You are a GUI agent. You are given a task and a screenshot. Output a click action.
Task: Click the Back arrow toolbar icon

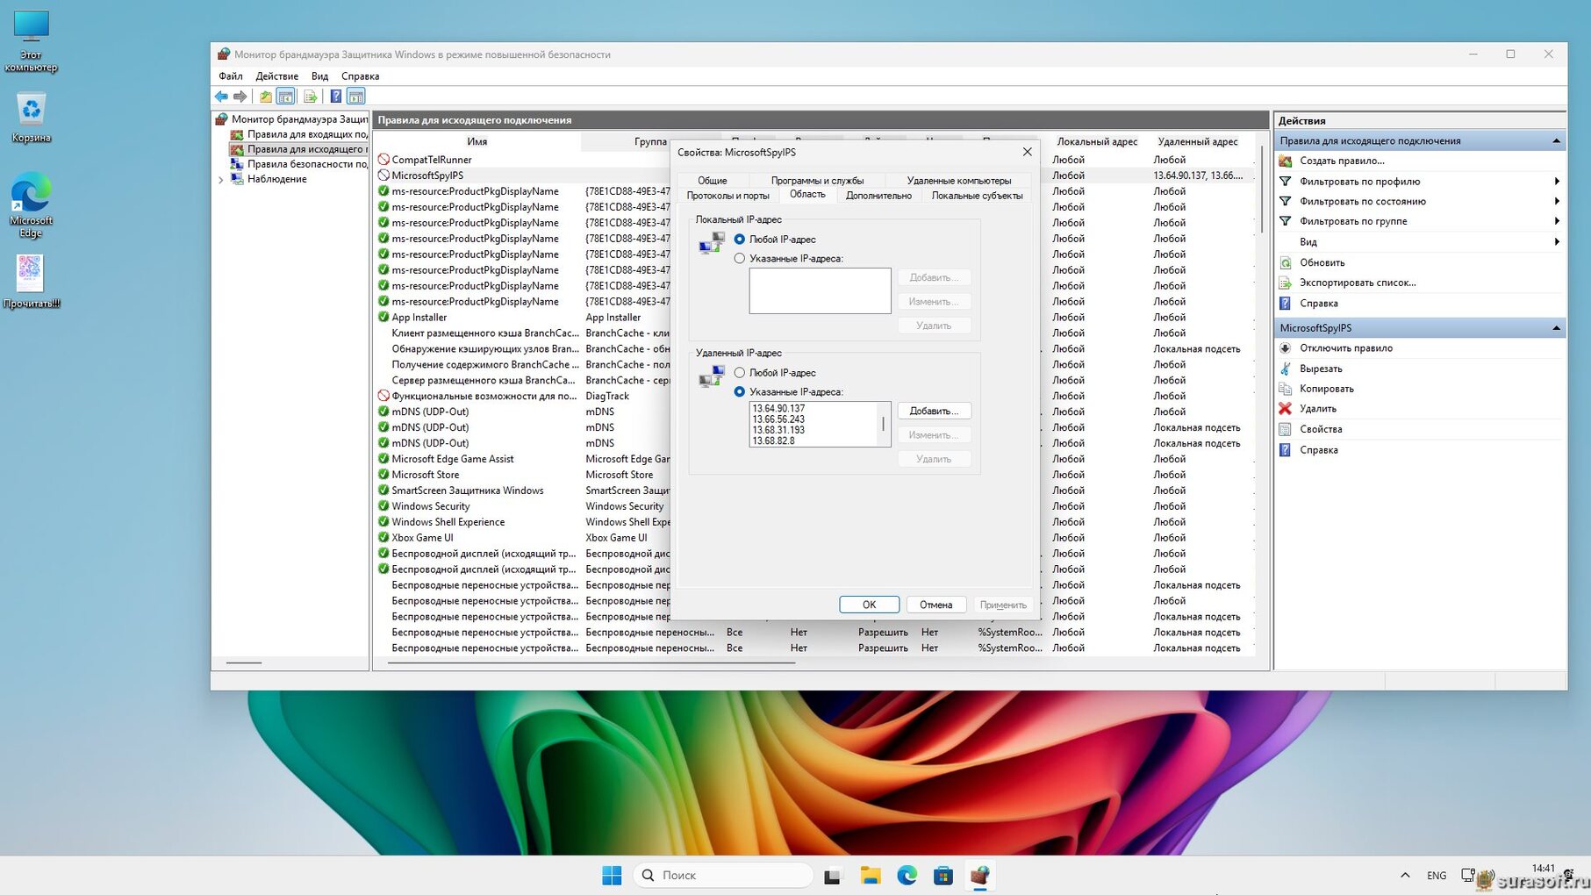pos(221,97)
